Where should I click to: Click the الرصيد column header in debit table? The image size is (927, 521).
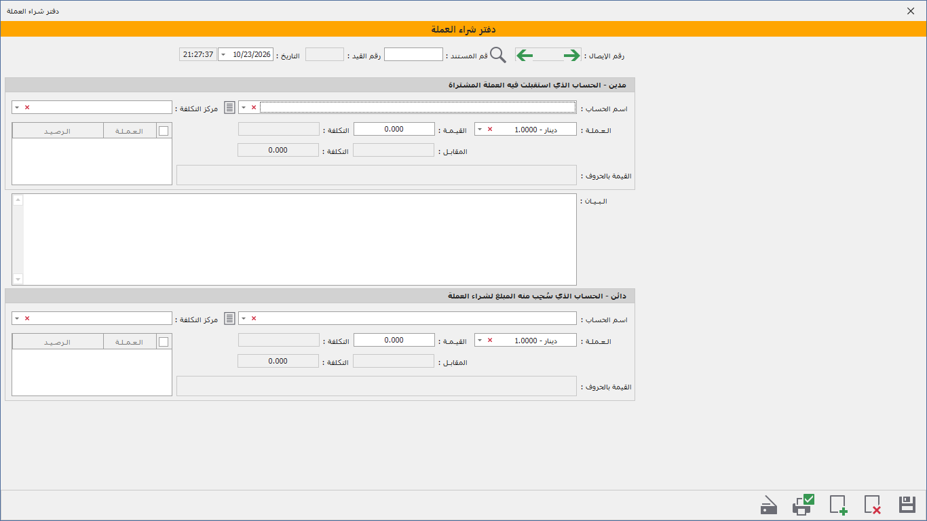(x=58, y=131)
